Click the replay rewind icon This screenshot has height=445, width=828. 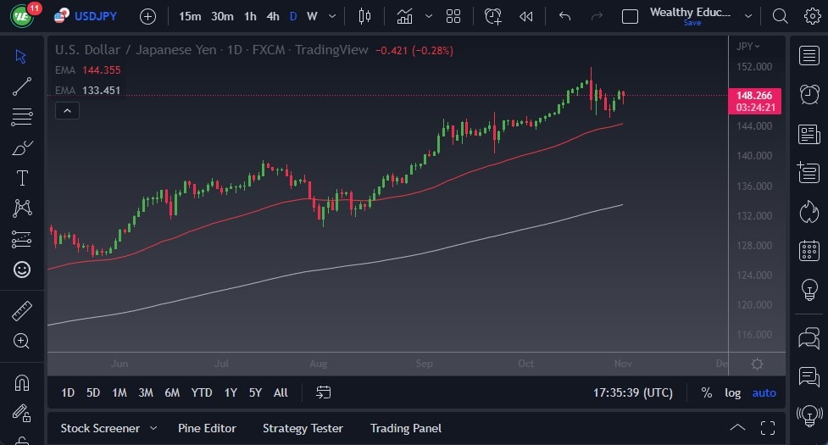pos(526,16)
